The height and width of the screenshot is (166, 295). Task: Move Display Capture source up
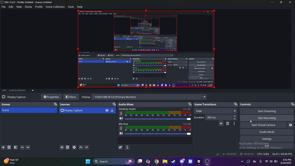(81, 147)
